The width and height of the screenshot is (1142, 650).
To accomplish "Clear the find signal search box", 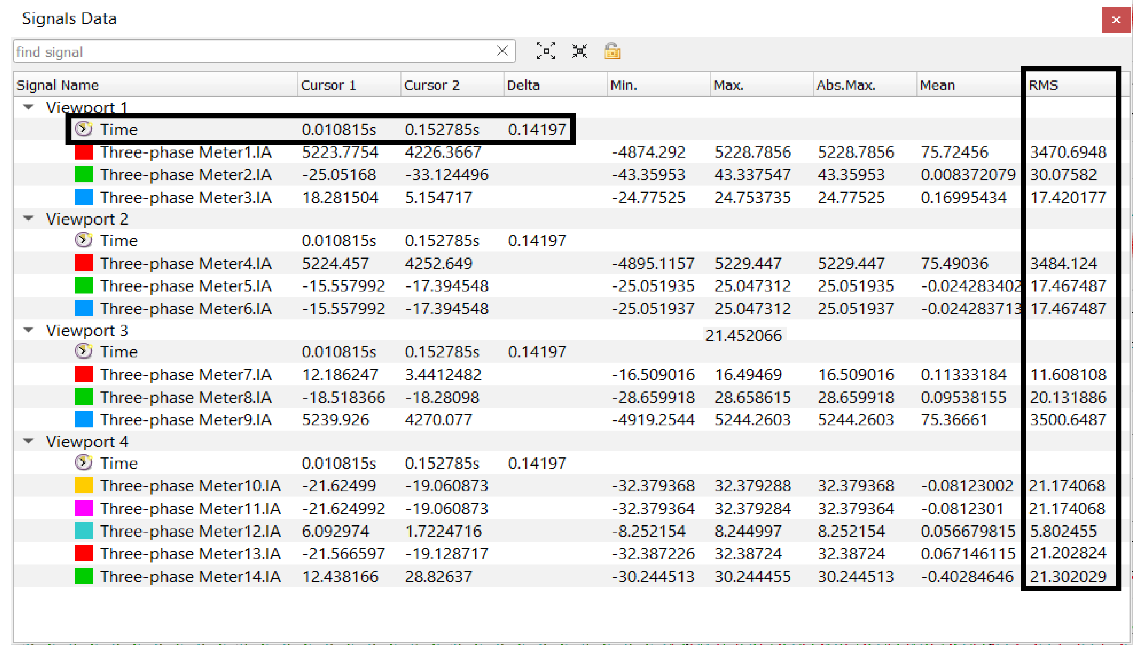I will (x=502, y=51).
